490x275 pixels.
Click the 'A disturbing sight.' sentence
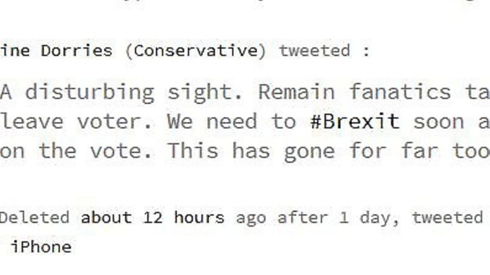coord(121,92)
